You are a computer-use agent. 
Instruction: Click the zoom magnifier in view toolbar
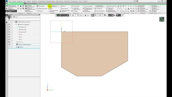(x=81, y=15)
